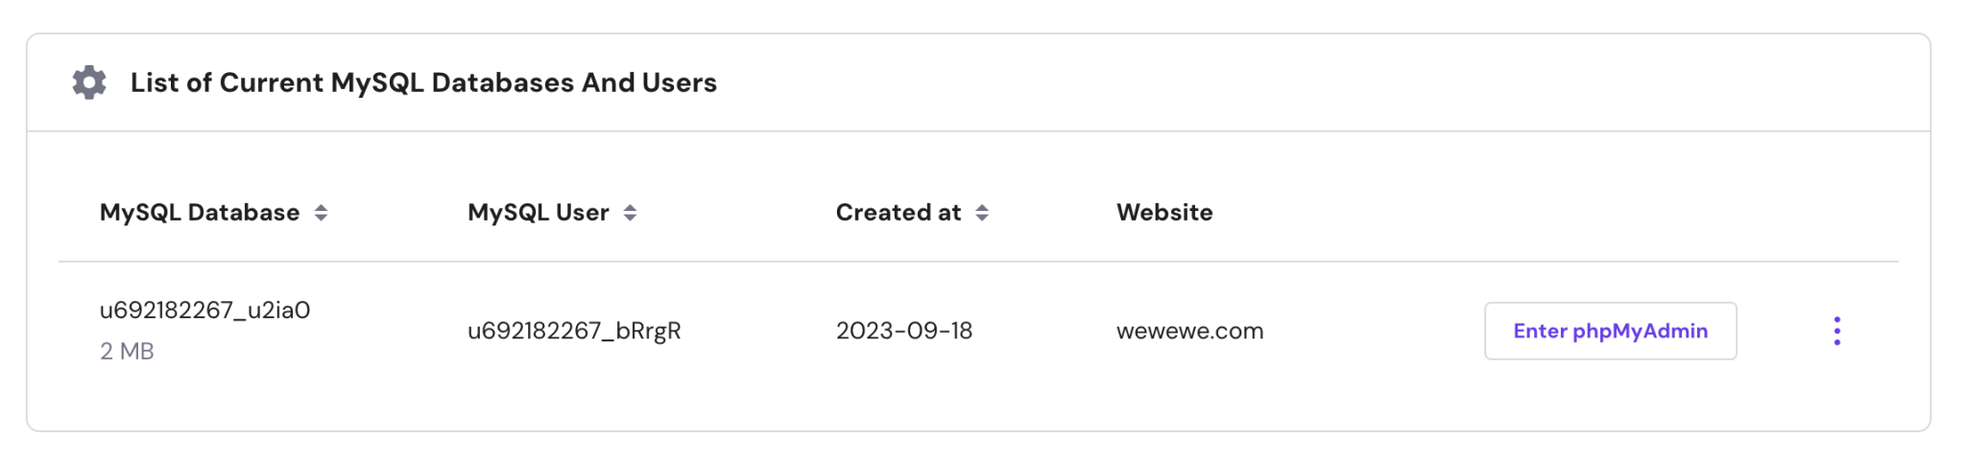Click the down arrow next to MySQL Database

point(322,219)
